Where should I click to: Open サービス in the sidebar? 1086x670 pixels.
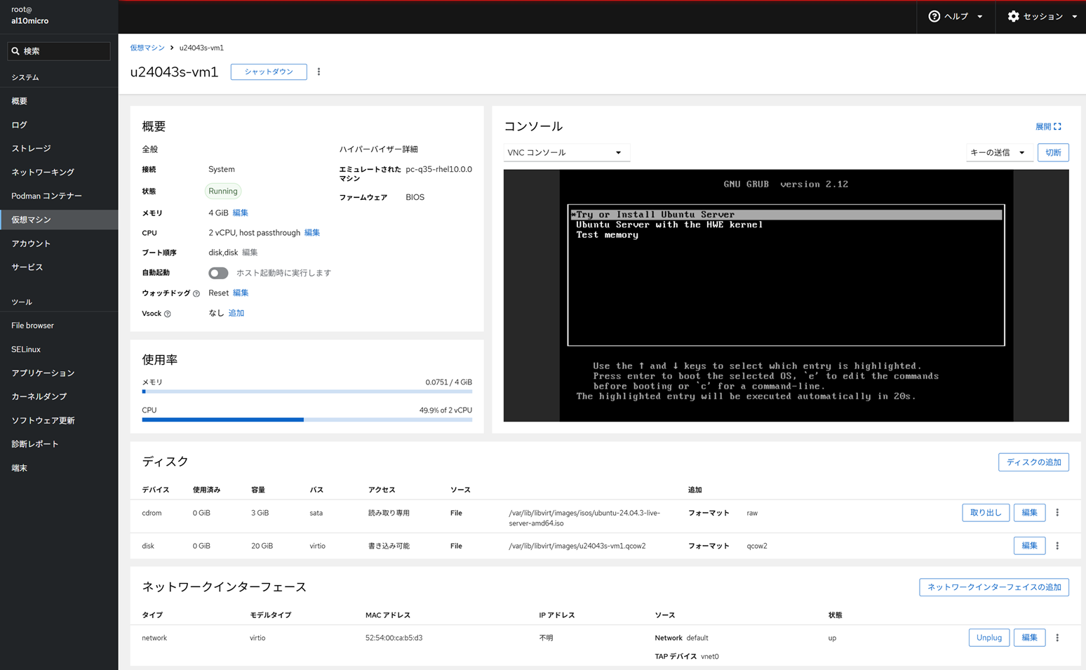[x=59, y=267]
